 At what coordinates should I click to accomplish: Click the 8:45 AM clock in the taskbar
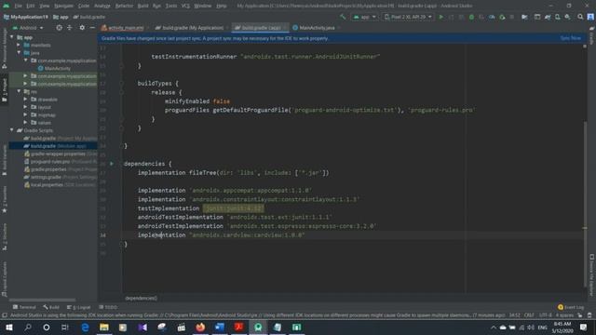[562, 324]
